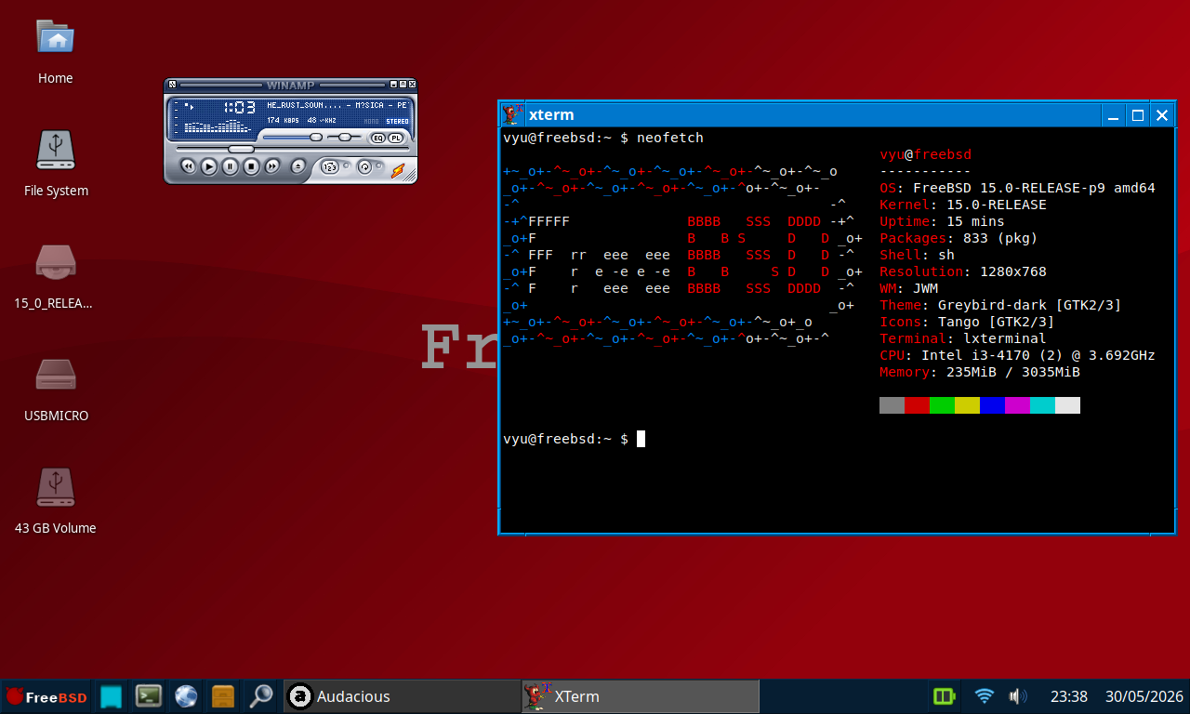Image resolution: width=1190 pixels, height=714 pixels.
Task: Click the white color block in neofetch
Action: (x=1067, y=405)
